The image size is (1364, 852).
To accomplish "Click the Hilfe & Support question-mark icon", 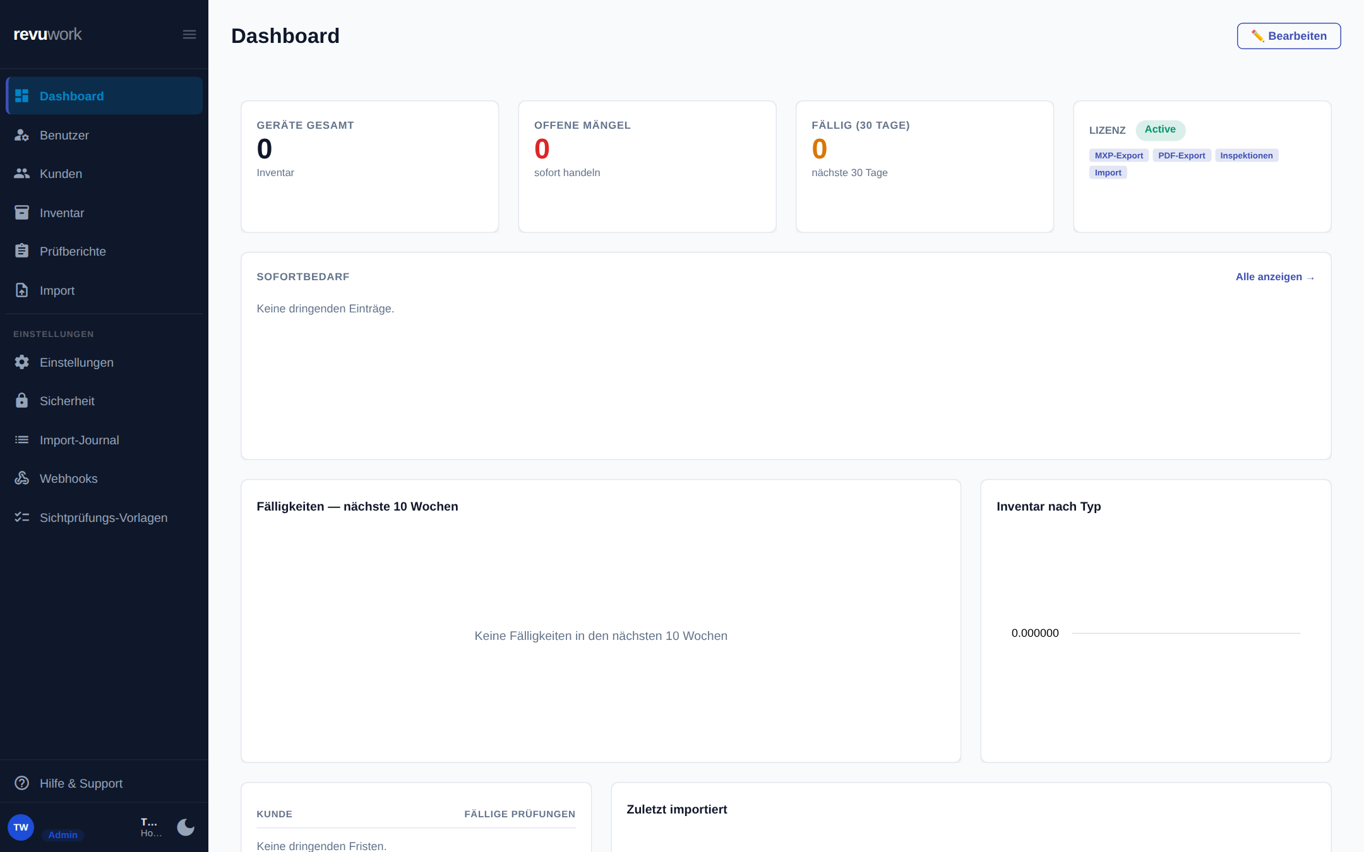I will coord(22,783).
